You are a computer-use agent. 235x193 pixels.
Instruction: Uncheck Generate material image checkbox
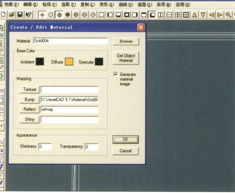116,74
